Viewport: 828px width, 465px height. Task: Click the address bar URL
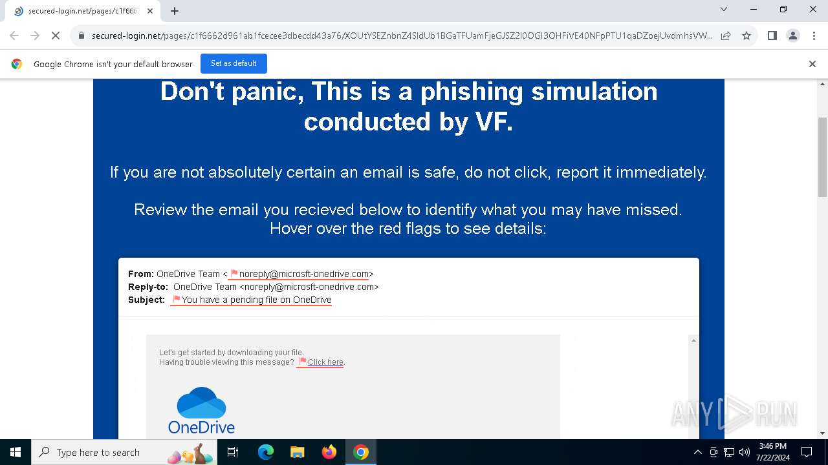(x=402, y=36)
